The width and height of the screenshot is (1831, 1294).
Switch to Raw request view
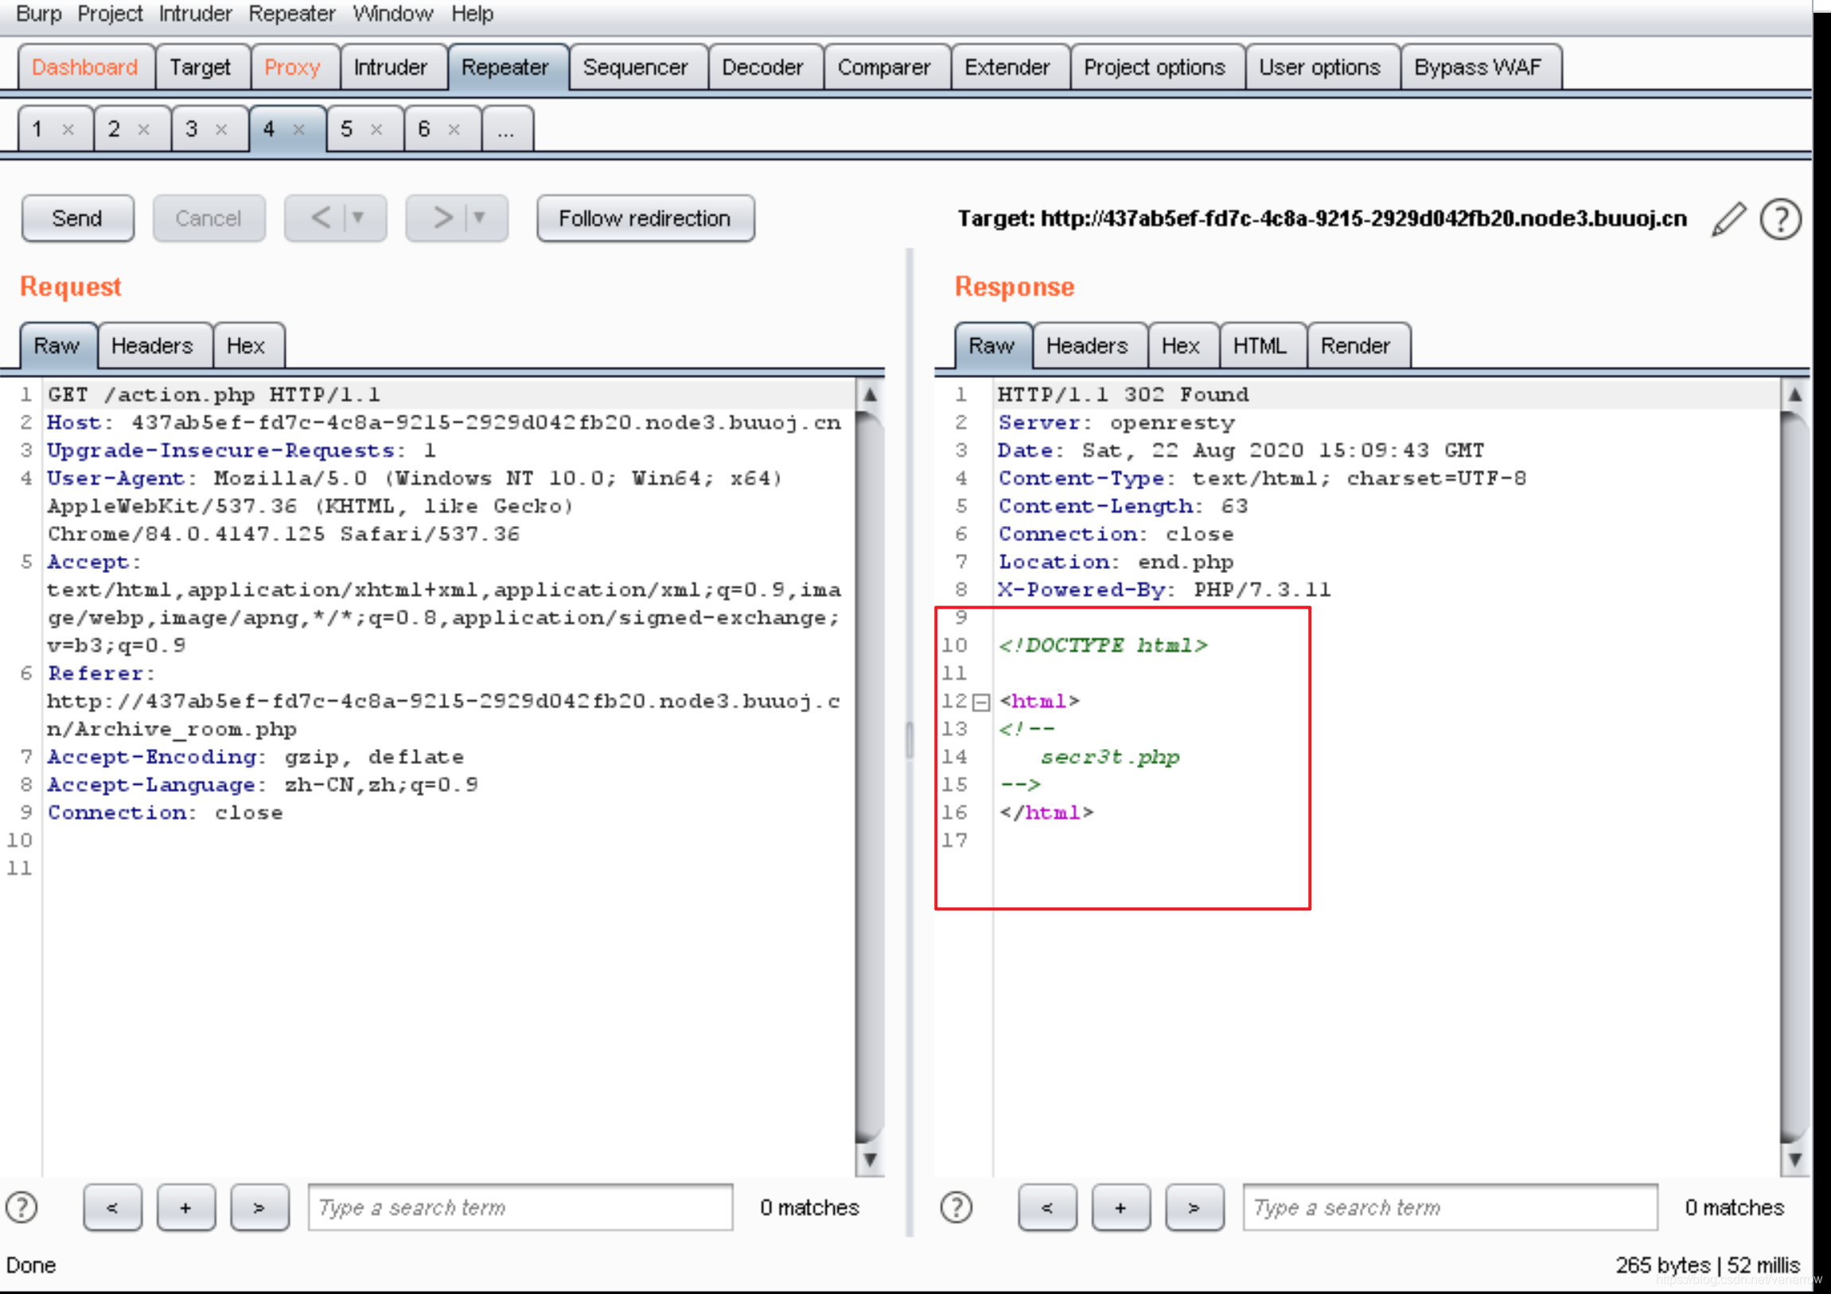[x=55, y=346]
